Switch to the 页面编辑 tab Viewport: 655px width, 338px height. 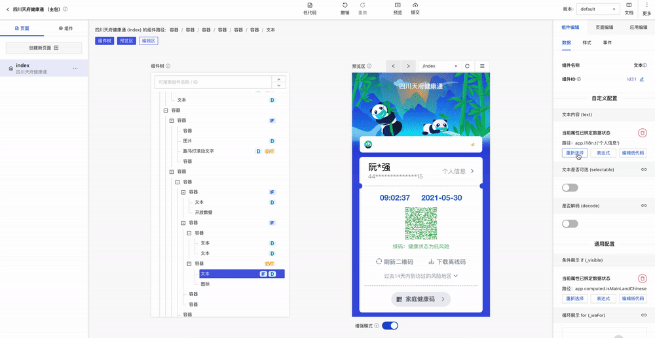(604, 27)
